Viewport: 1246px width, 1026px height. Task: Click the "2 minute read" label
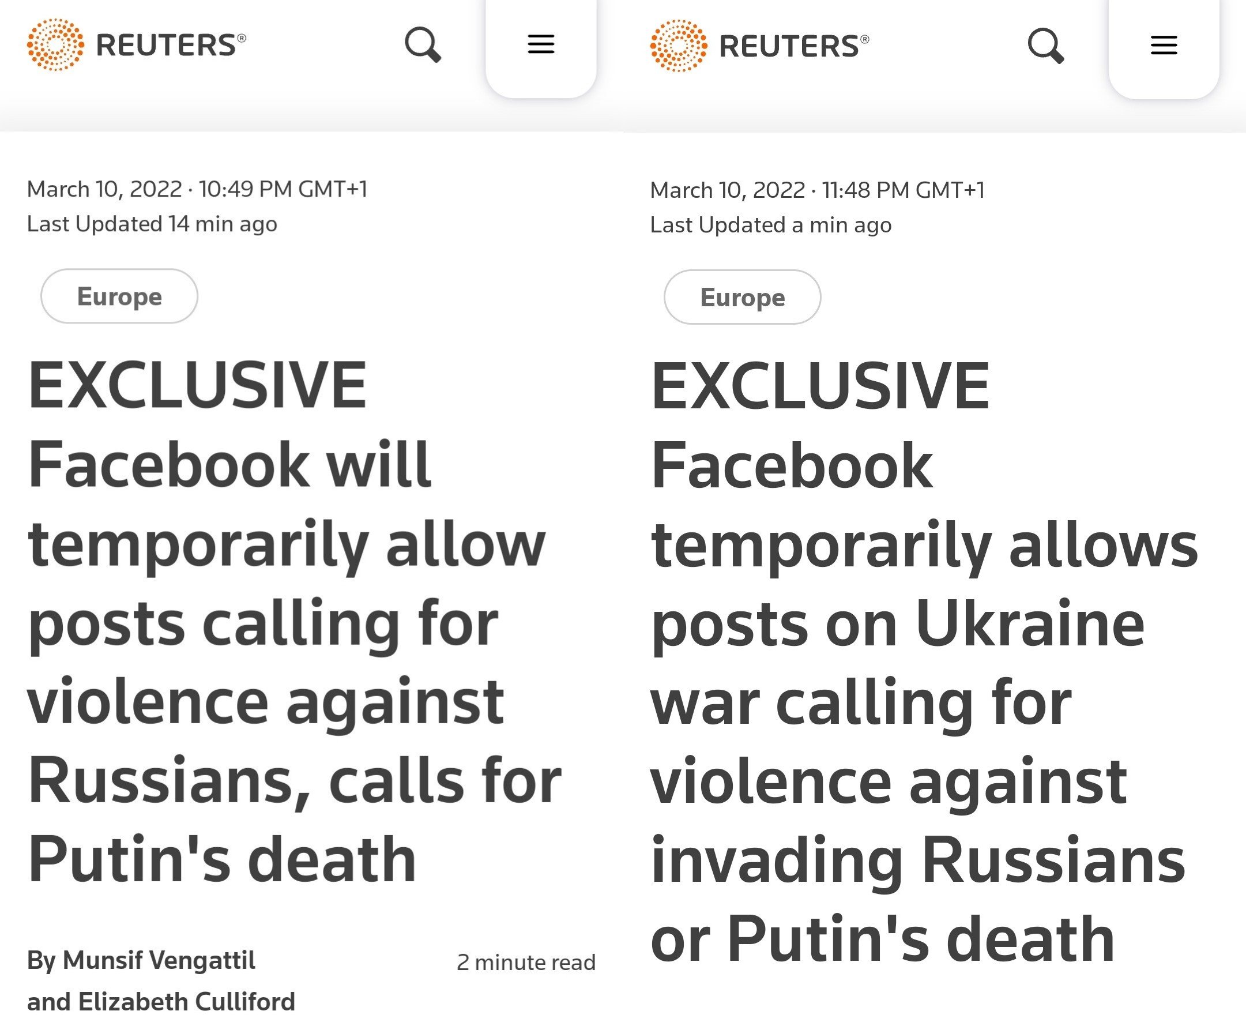pyautogui.click(x=526, y=963)
